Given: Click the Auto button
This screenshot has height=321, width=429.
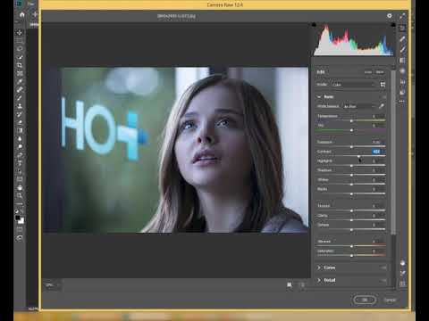Looking at the screenshot, I should pos(368,72).
